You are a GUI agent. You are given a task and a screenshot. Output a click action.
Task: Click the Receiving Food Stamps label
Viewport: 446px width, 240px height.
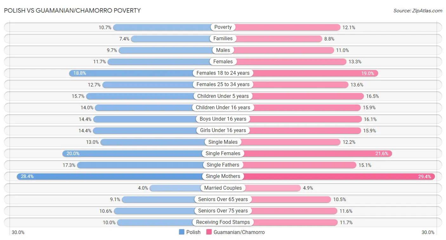coord(223,222)
